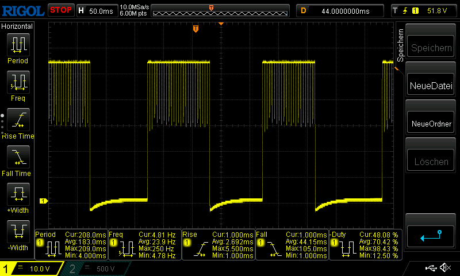The width and height of the screenshot is (460, 276).
Task: Open the NeueOrdner menu option
Action: 431,124
